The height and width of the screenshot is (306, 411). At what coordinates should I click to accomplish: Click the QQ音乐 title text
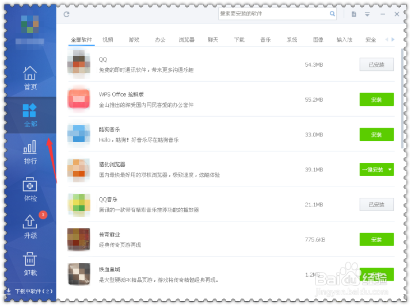coord(108,200)
